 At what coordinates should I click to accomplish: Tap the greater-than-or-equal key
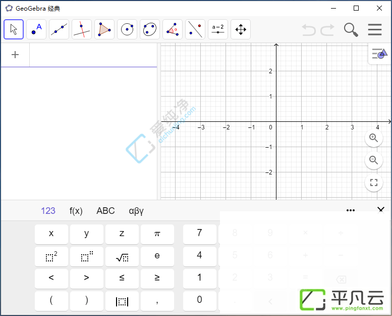point(157,279)
